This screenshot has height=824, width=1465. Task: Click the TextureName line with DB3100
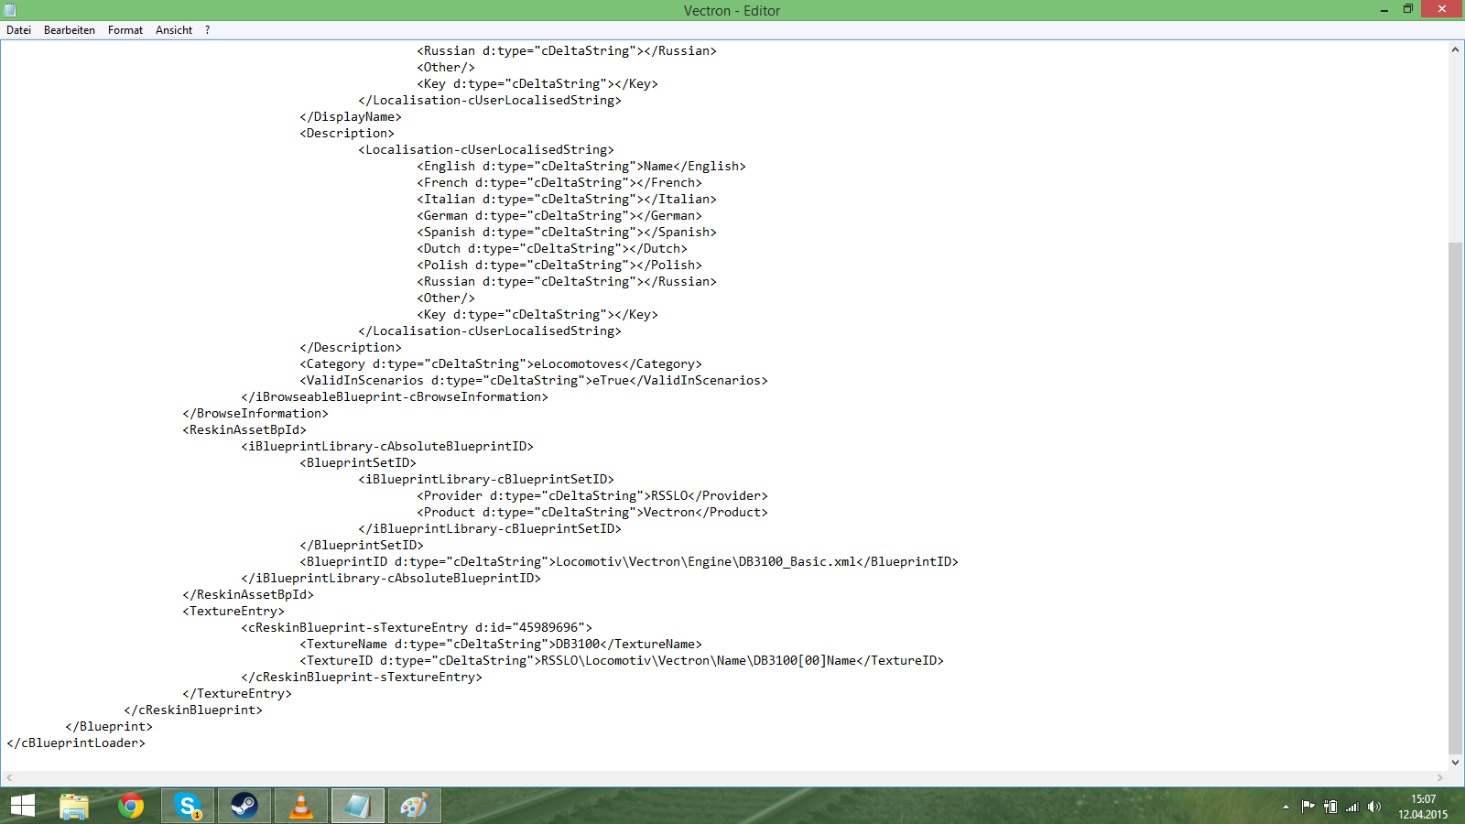point(501,645)
